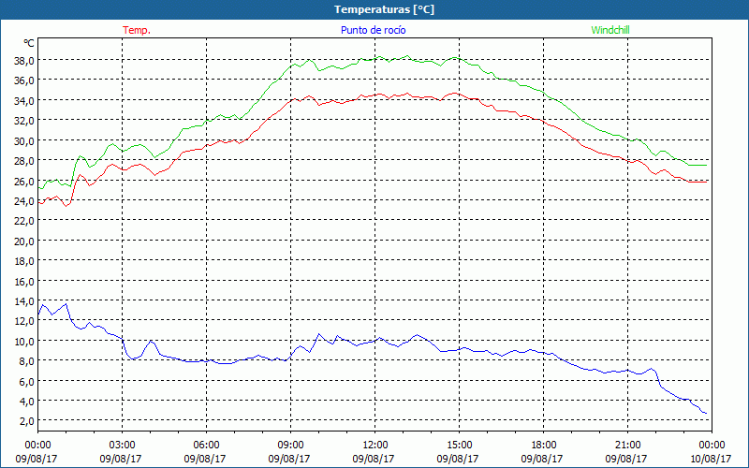Image resolution: width=749 pixels, height=468 pixels.
Task: Click the 36,0 y-axis value
Action: (x=24, y=80)
